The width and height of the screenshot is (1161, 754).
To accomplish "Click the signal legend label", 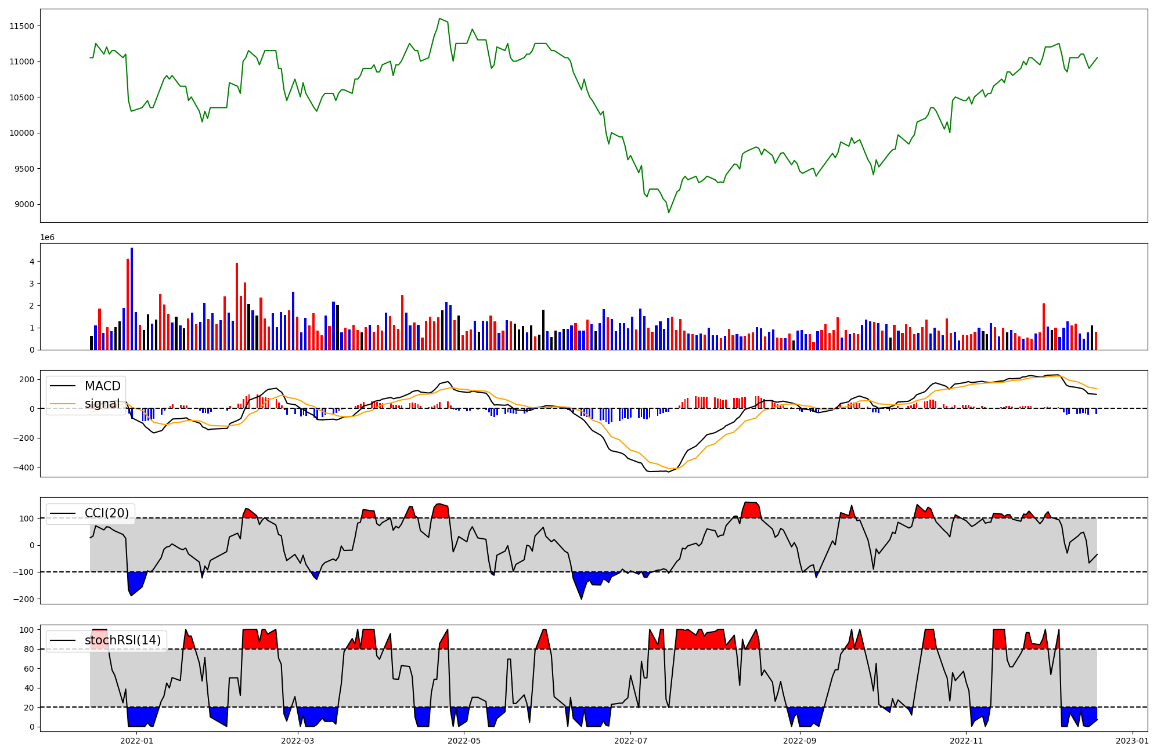I will pos(102,404).
